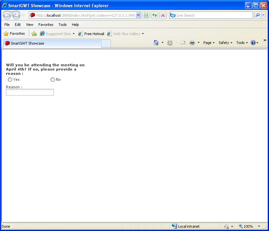The height and width of the screenshot is (231, 269).
Task: Open search provider options dropdown
Action: pyautogui.click(x=263, y=15)
